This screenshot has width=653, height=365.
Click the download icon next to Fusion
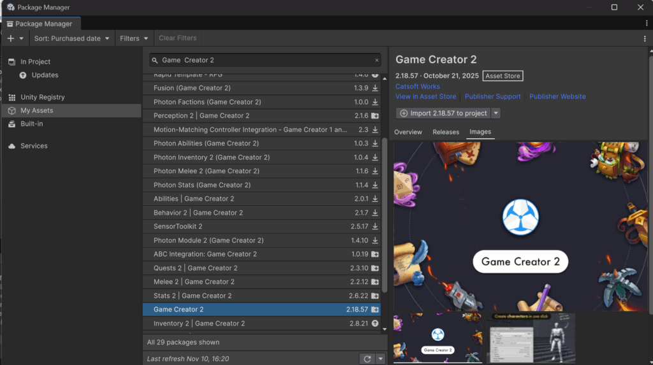pyautogui.click(x=375, y=88)
